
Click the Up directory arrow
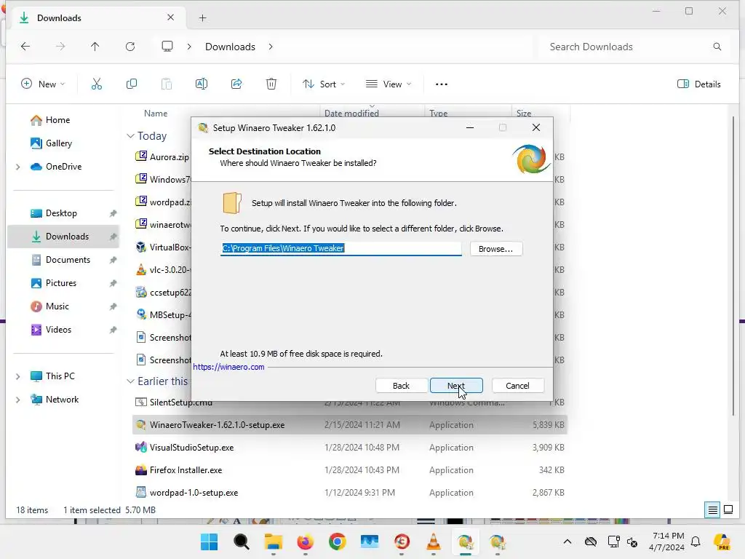[x=95, y=47]
